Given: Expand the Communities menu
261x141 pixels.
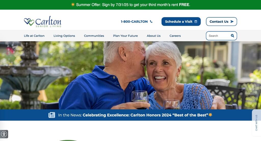Looking at the screenshot, I should point(94,36).
